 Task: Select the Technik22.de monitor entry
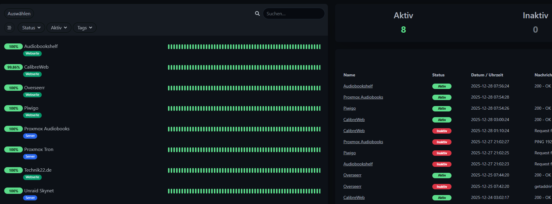click(38, 170)
